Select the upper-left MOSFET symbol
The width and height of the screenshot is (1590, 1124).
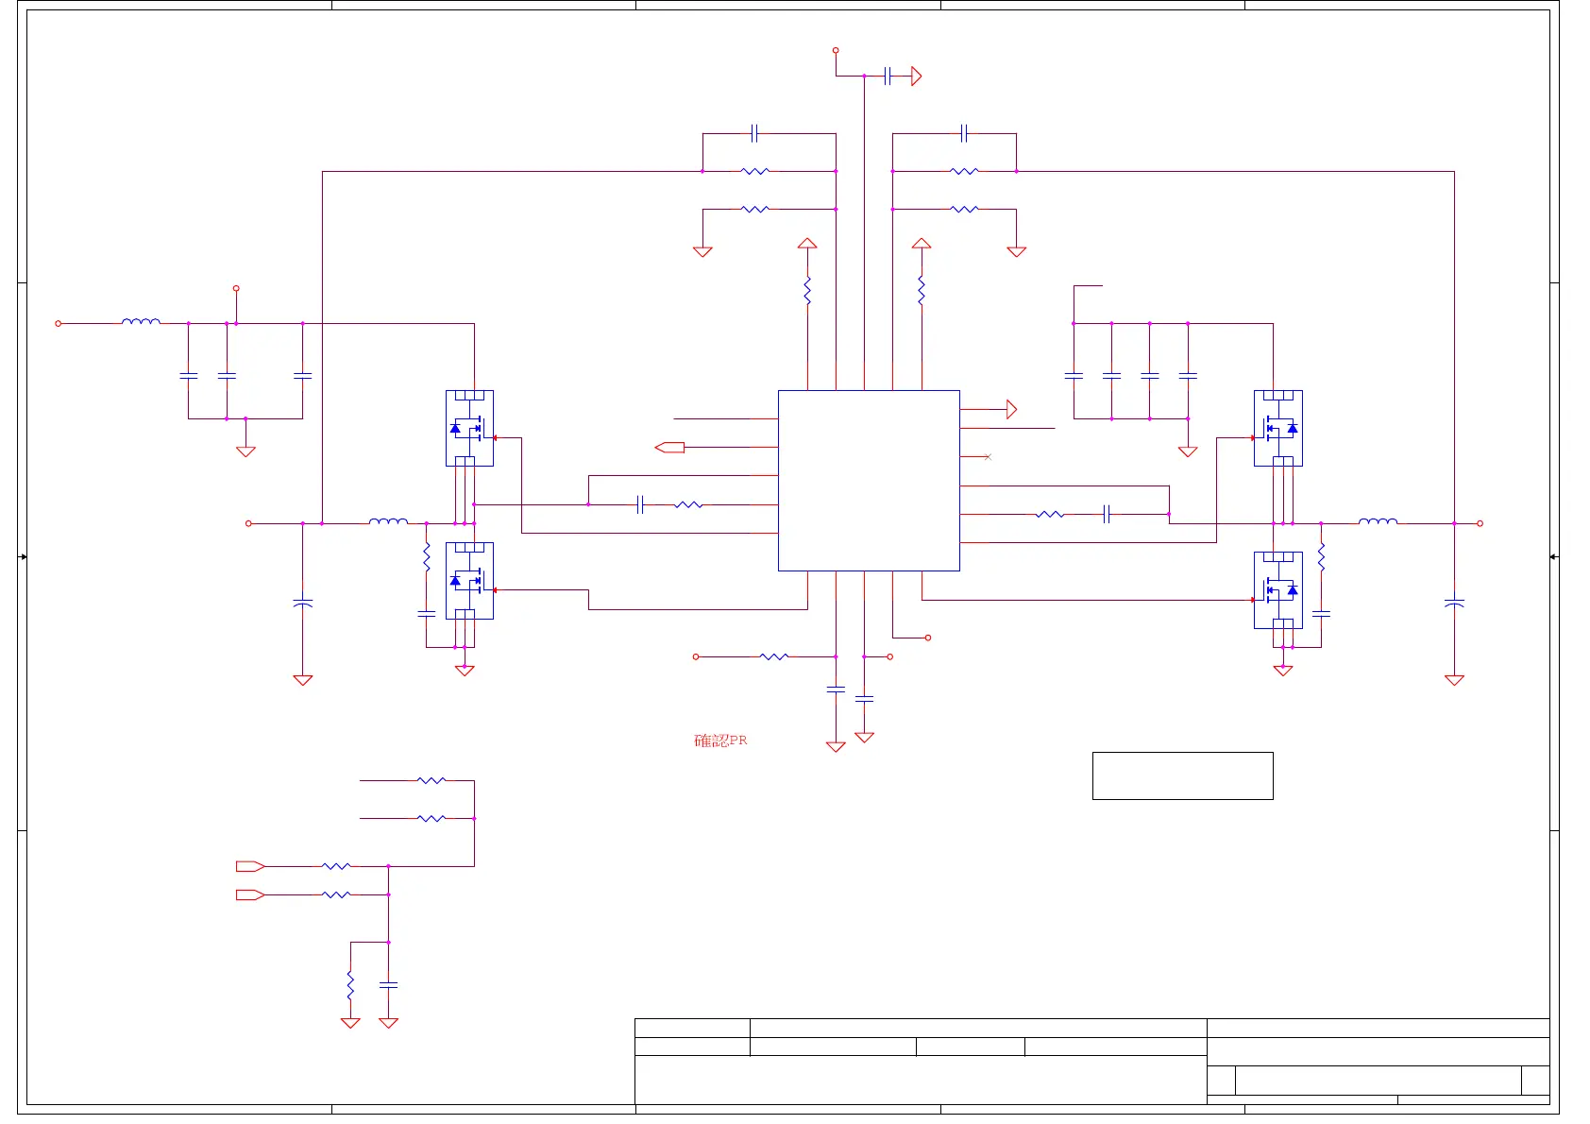pos(469,428)
